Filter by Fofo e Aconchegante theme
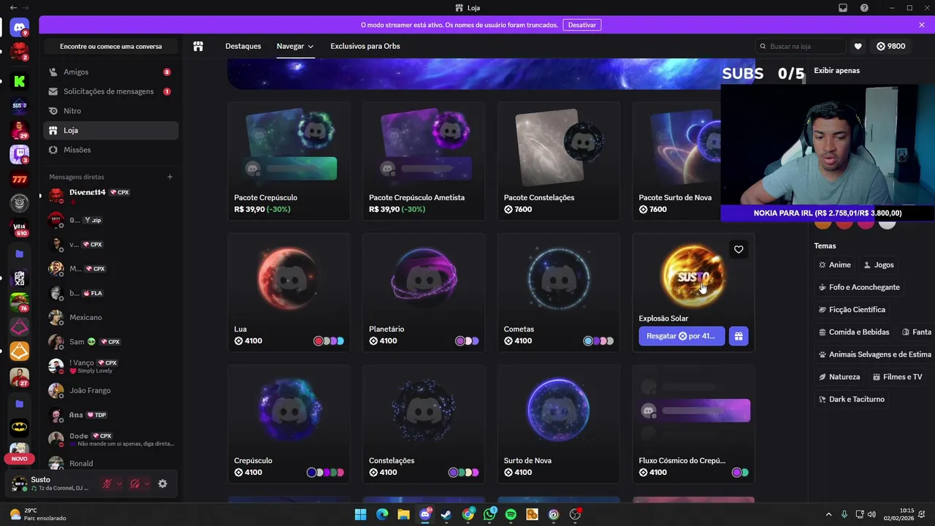This screenshot has height=526, width=935. coord(859,287)
